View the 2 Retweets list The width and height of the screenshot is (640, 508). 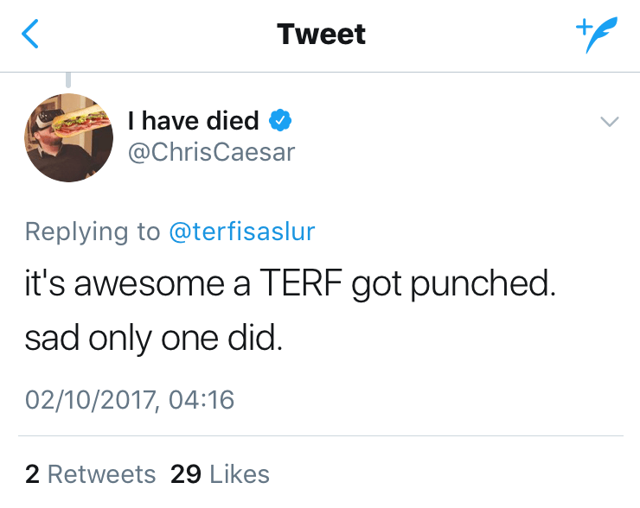[x=91, y=474]
